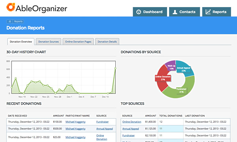
Task: Click the home icon in breadcrumb
Action: point(10,21)
